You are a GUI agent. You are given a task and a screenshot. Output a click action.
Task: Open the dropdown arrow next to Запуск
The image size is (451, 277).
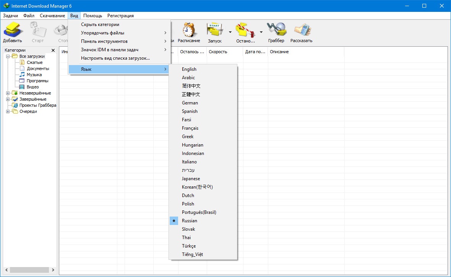point(230,32)
